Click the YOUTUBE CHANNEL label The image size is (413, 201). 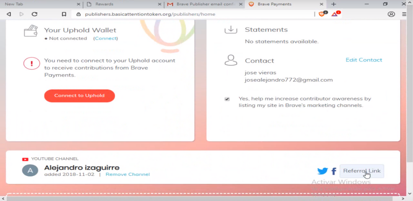pos(55,159)
